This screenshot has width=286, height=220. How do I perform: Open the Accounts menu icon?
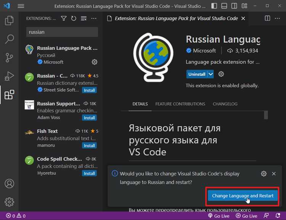[x=9, y=183]
